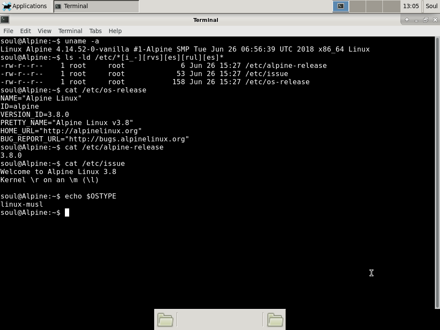The height and width of the screenshot is (330, 440).
Task: Click the VERSION_ID=3.8.0 line
Action: pos(34,114)
